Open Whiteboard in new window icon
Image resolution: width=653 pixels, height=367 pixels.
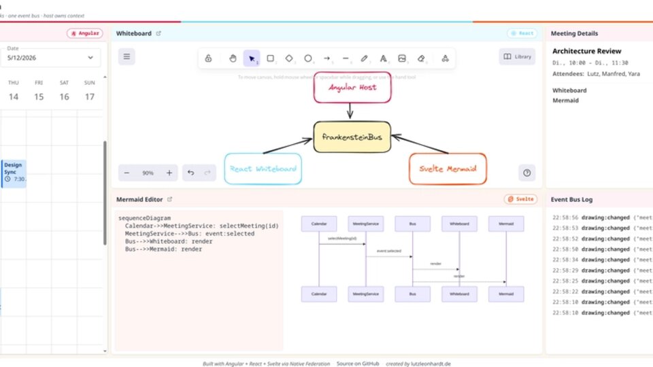(x=158, y=33)
